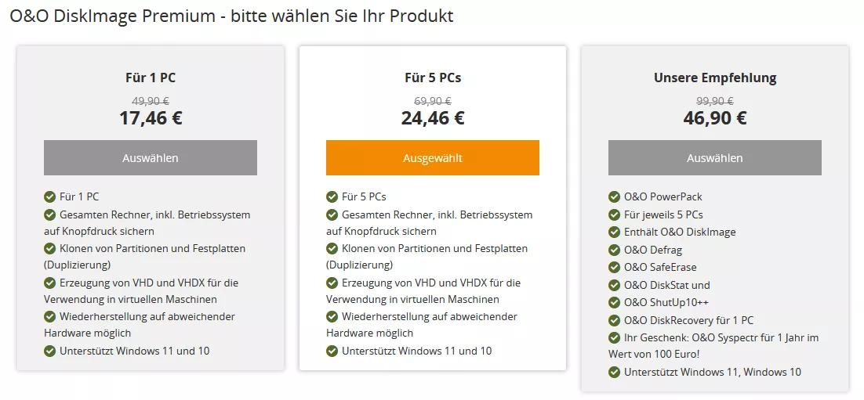Click checkmark icon beside O&O PowerPack
The height and width of the screenshot is (400, 864).
pos(615,196)
